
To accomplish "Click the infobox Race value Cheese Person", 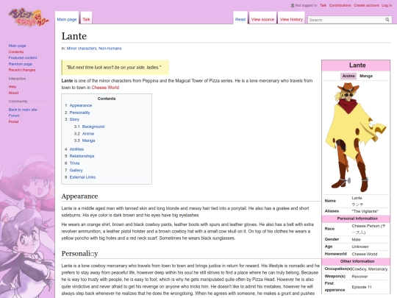I will pos(368,229).
